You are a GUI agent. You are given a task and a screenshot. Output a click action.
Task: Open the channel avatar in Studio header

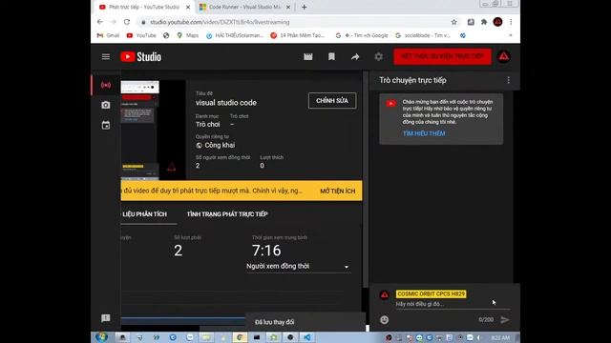click(504, 57)
